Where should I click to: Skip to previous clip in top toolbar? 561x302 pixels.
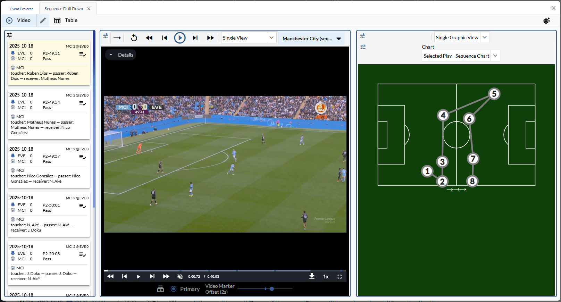click(165, 38)
